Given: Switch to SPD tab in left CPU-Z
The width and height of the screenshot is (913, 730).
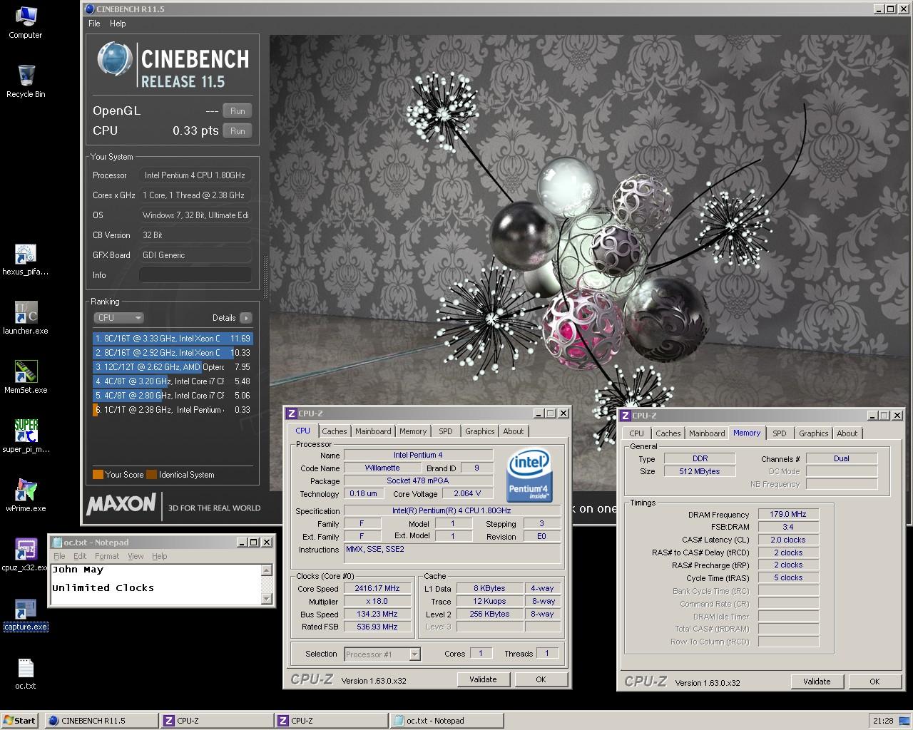Looking at the screenshot, I should click(446, 431).
